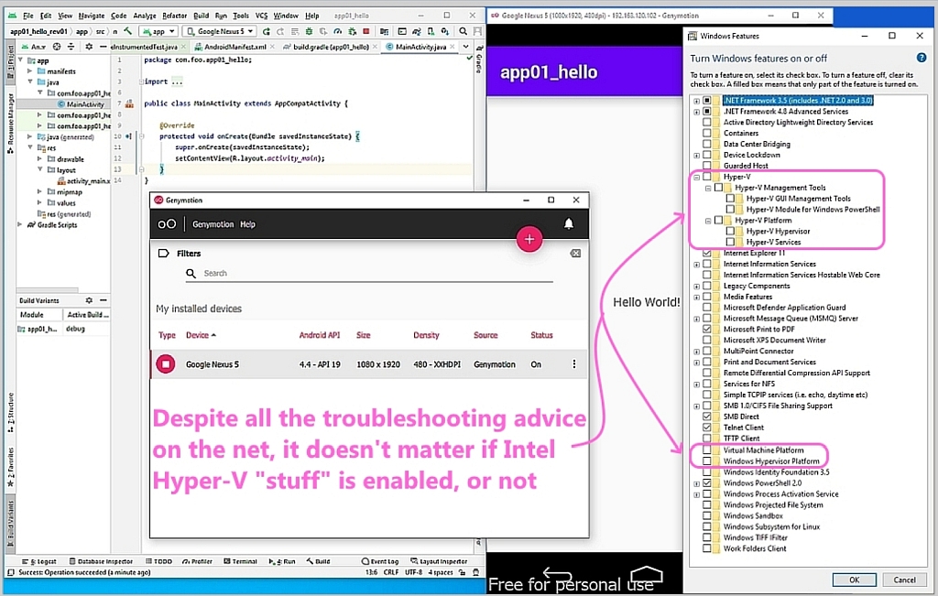Open the Refactor menu

[x=175, y=16]
